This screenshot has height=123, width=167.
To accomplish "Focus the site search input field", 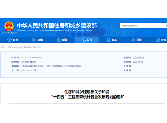I will 143,26.
